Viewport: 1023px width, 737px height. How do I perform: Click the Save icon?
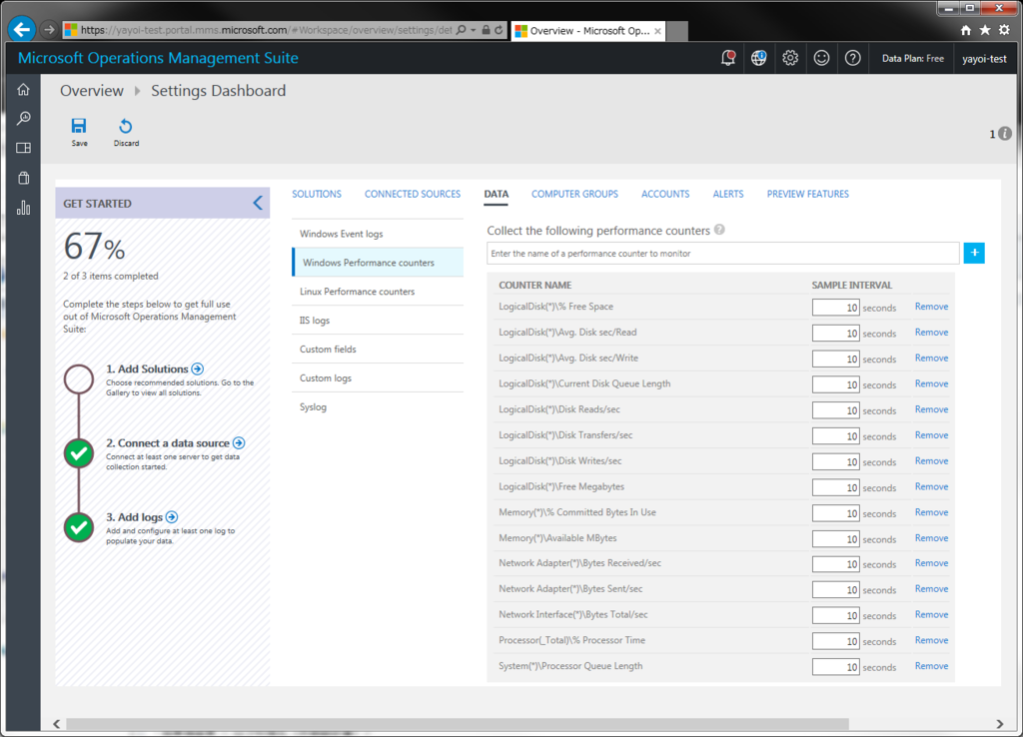[x=79, y=126]
